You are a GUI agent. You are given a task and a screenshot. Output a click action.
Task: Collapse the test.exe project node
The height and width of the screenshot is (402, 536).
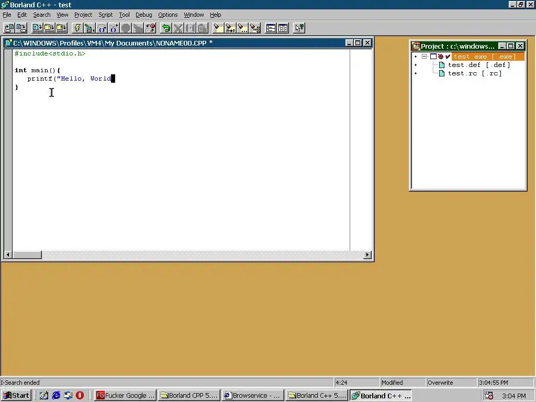tap(424, 57)
